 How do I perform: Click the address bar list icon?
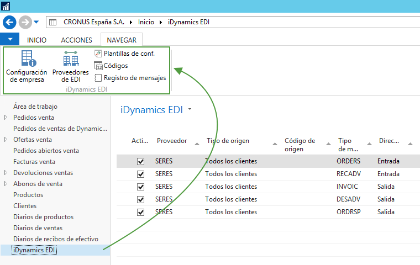pos(53,22)
